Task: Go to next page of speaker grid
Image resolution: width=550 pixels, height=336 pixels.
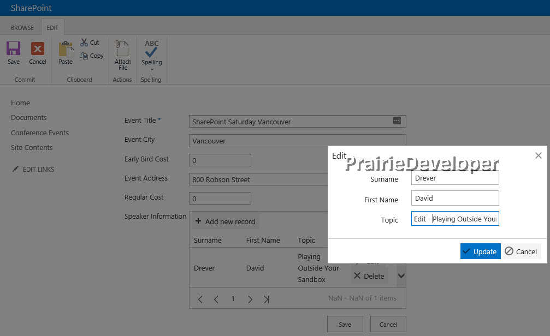Action: pyautogui.click(x=250, y=299)
